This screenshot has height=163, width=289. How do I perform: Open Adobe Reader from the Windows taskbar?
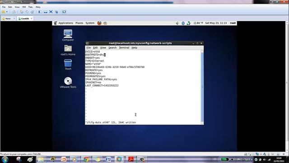tap(131, 159)
